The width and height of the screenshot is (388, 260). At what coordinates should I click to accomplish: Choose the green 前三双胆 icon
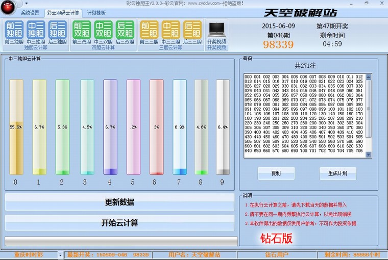pyautogui.click(x=82, y=30)
